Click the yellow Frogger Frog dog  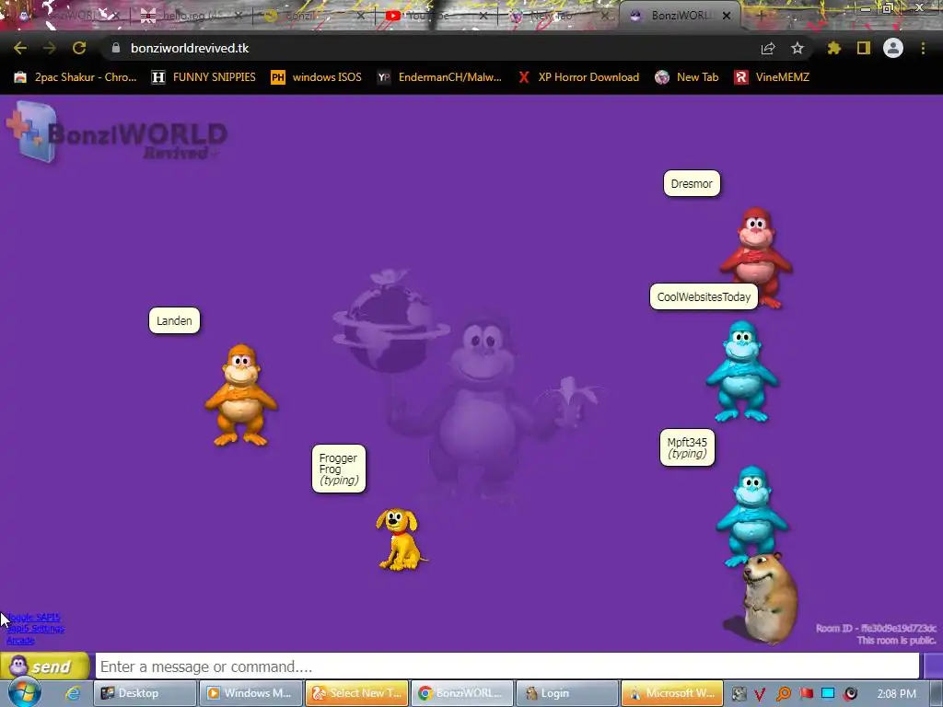[401, 539]
